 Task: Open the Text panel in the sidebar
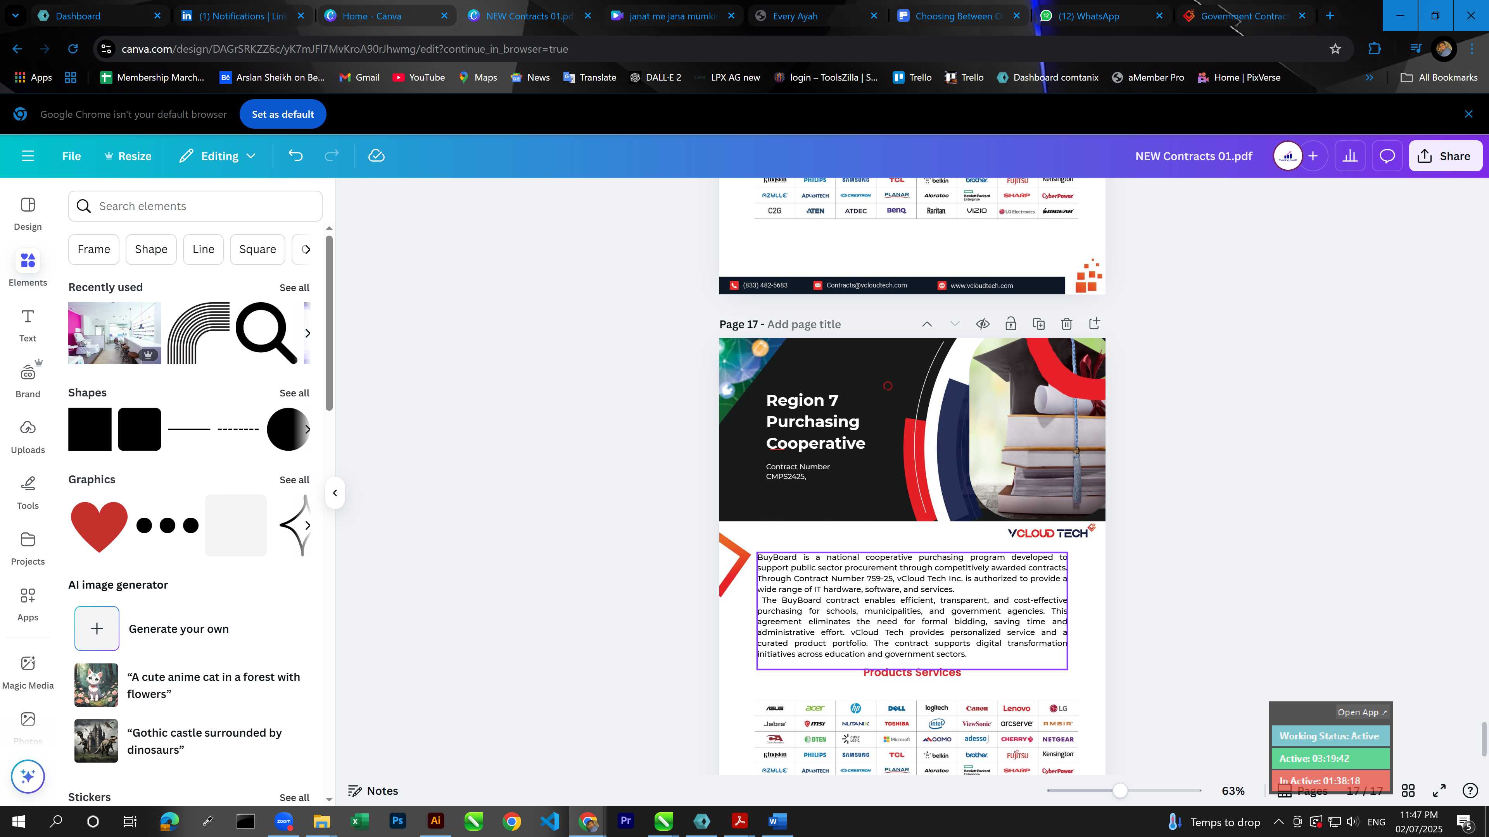(28, 325)
